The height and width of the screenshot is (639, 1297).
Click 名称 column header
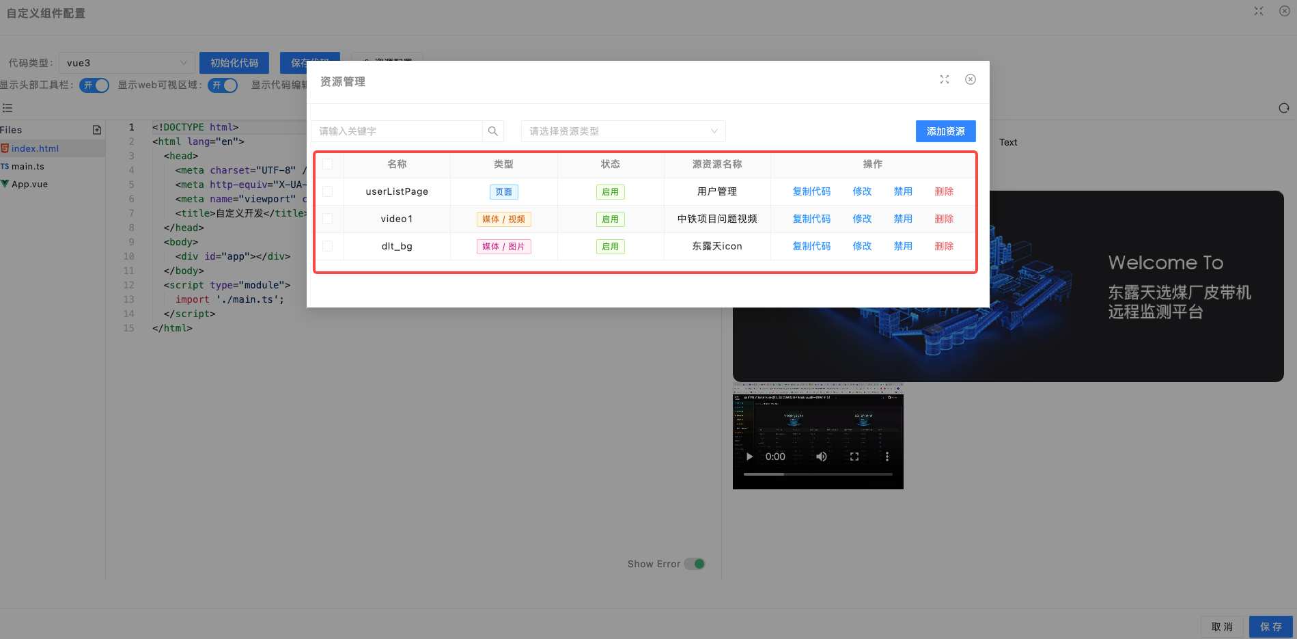pos(397,164)
